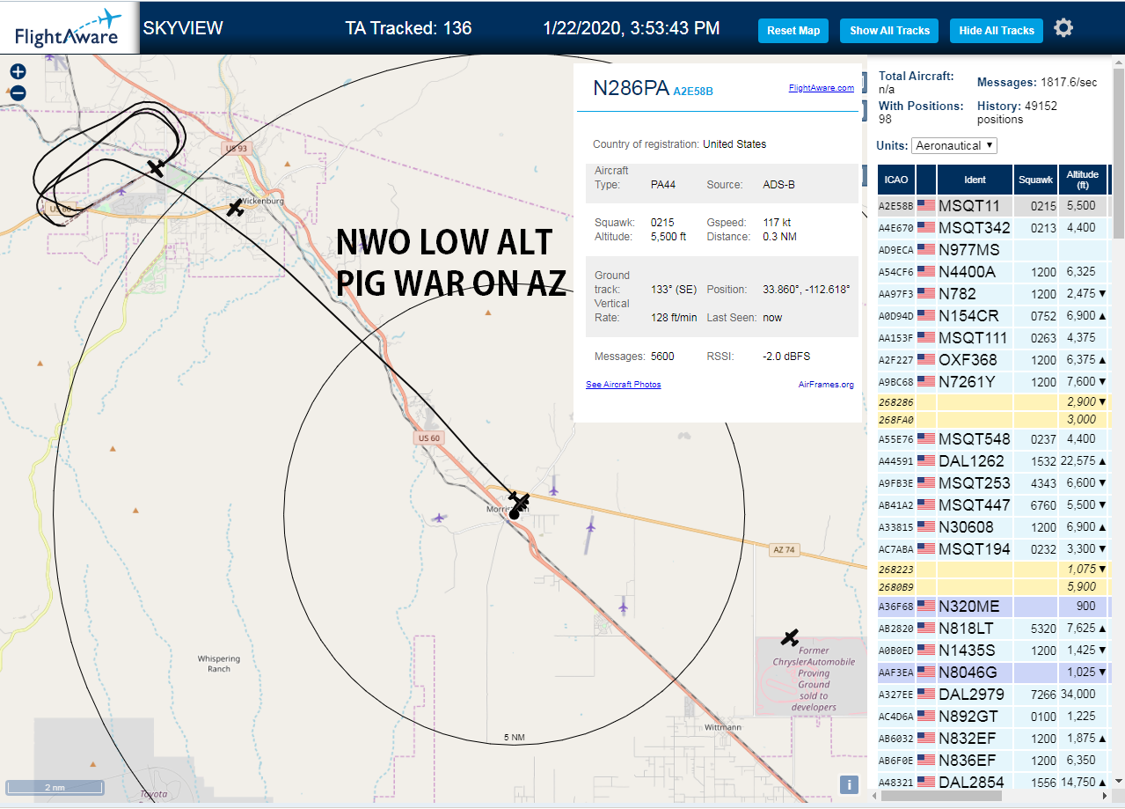
Task: Select the DAL2854 aircraft row
Action: tap(993, 782)
